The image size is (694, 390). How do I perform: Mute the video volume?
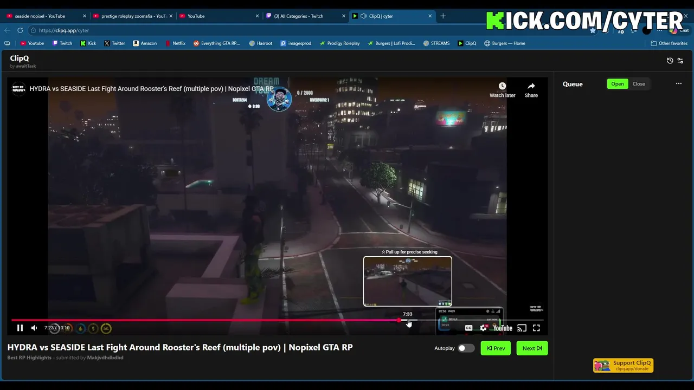pyautogui.click(x=34, y=328)
